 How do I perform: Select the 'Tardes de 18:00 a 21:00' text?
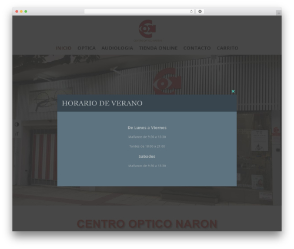pyautogui.click(x=147, y=147)
